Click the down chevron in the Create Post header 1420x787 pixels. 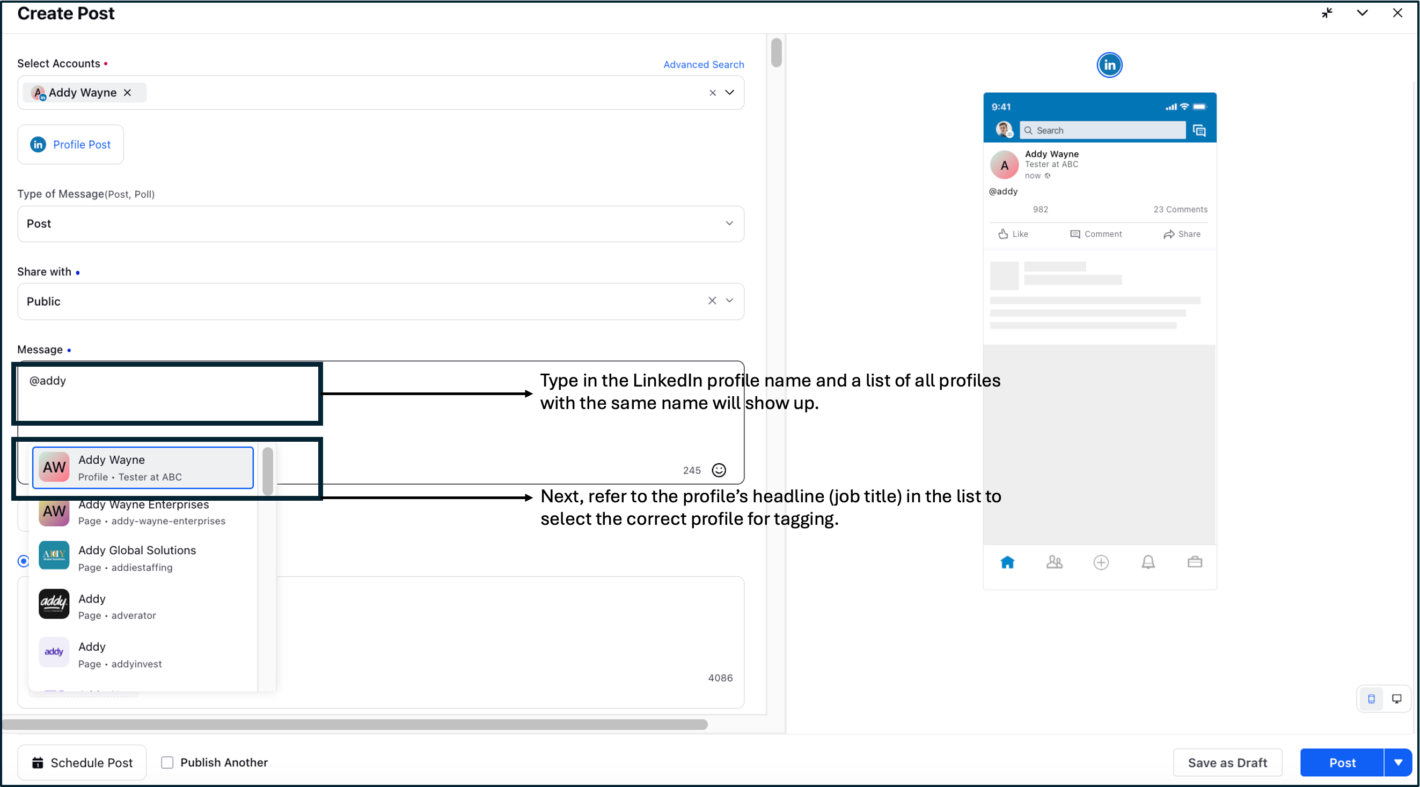[1362, 13]
